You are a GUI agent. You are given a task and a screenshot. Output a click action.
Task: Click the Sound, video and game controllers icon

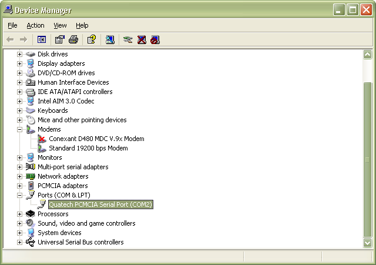[31, 223]
